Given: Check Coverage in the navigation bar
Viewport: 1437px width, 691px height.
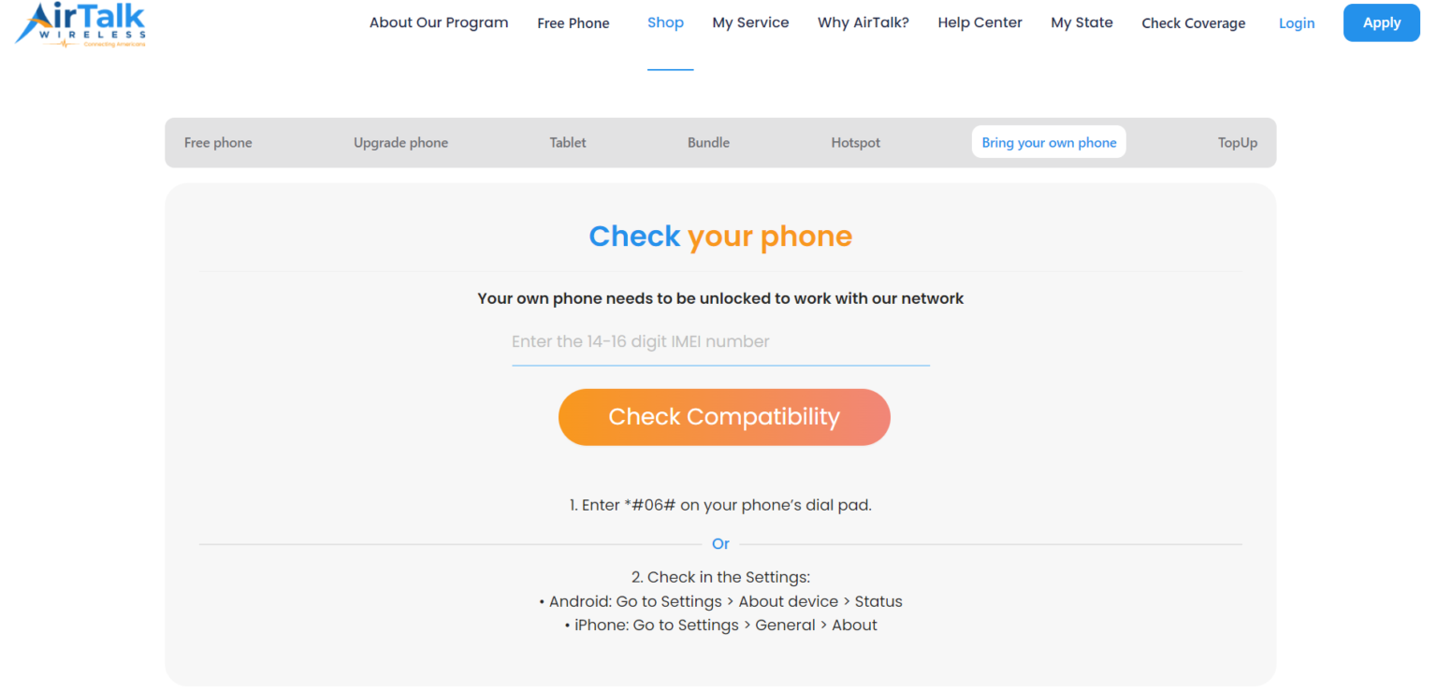Looking at the screenshot, I should (x=1193, y=22).
